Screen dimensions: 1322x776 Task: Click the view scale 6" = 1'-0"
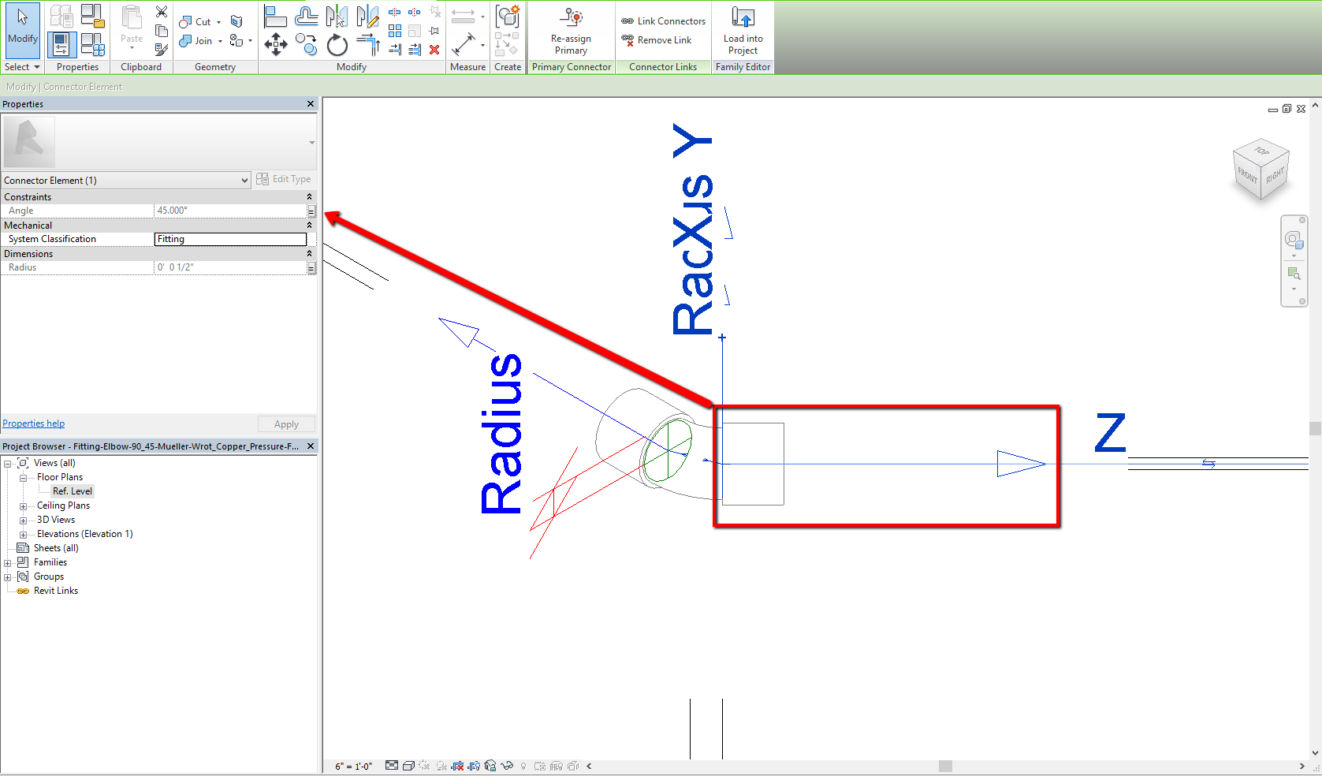354,767
